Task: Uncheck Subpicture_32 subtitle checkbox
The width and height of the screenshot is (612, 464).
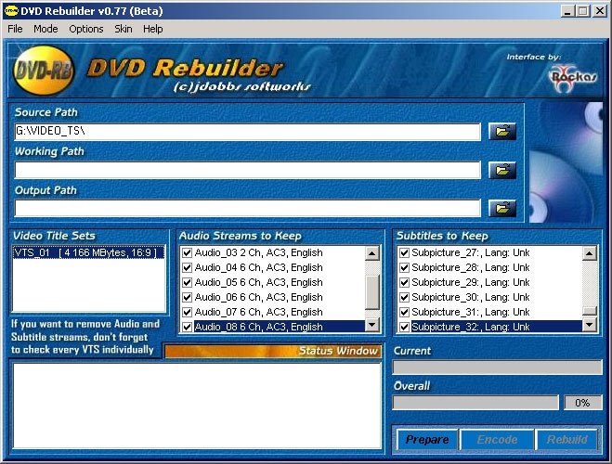Action: tap(404, 327)
